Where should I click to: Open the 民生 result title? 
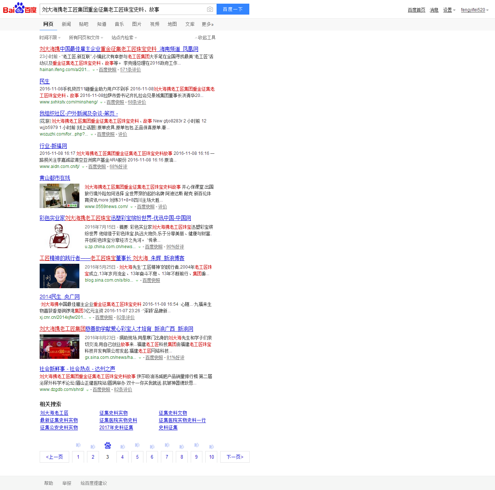pyautogui.click(x=44, y=81)
